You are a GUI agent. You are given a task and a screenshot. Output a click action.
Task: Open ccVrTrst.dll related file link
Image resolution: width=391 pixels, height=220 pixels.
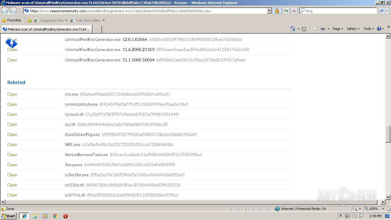point(75,195)
